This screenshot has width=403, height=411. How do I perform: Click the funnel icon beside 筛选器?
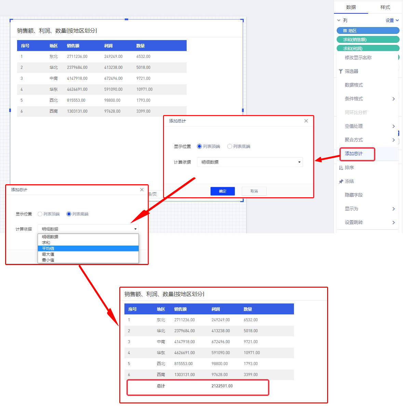tap(340, 72)
